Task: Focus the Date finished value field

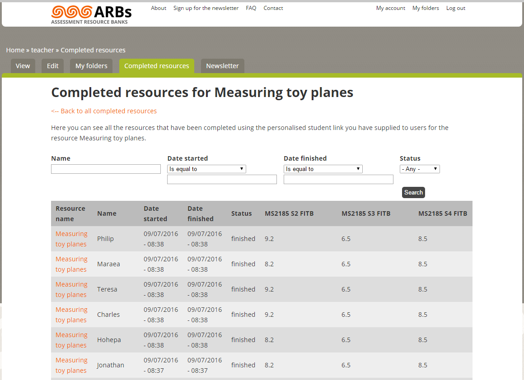Action: [x=338, y=179]
